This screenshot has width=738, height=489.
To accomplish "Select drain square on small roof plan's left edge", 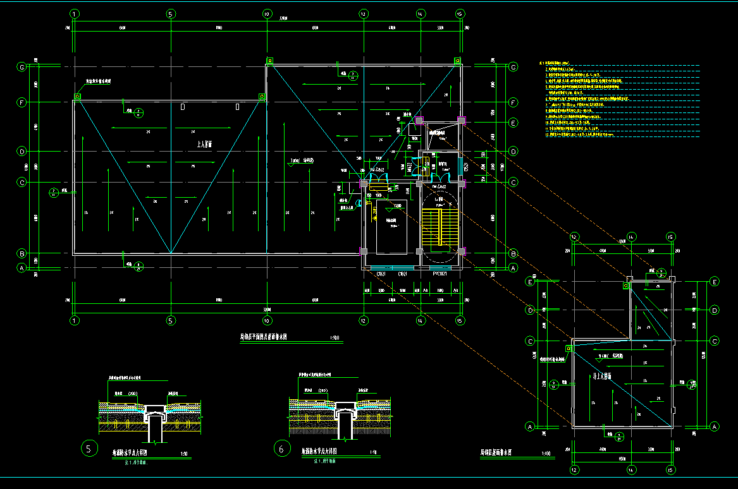I will click(568, 348).
